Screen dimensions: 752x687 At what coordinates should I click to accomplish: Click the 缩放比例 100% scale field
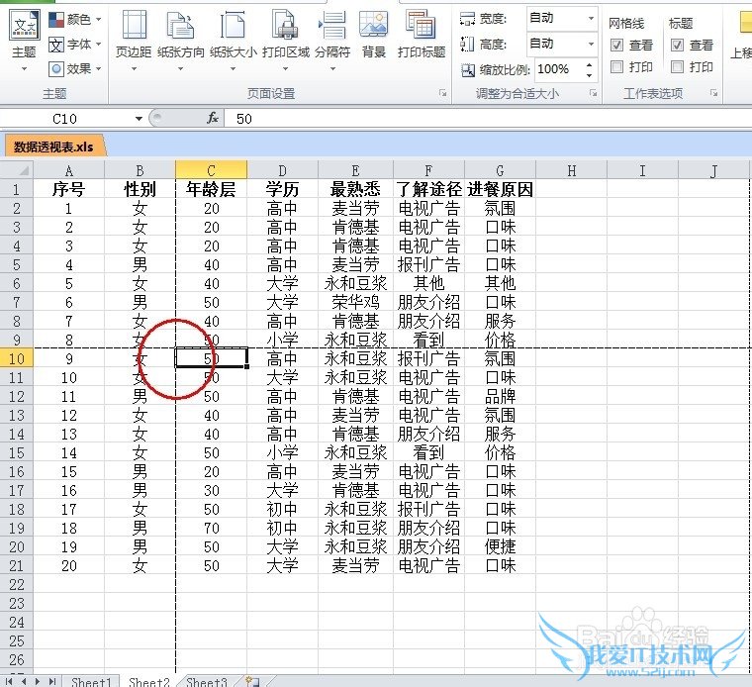(558, 69)
